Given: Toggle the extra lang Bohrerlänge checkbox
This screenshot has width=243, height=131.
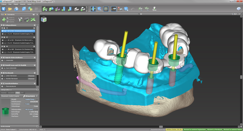Looking at the screenshot, I should (x=30, y=112).
